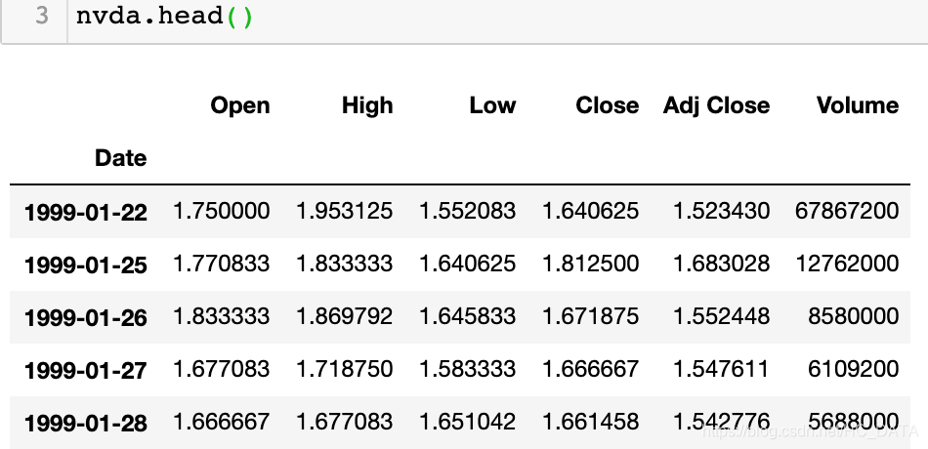Click Low value 1.552083
Screen dimensions: 928x449
[x=468, y=211]
